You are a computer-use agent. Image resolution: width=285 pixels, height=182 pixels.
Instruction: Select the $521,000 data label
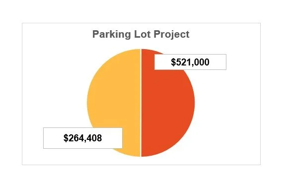pos(190,62)
